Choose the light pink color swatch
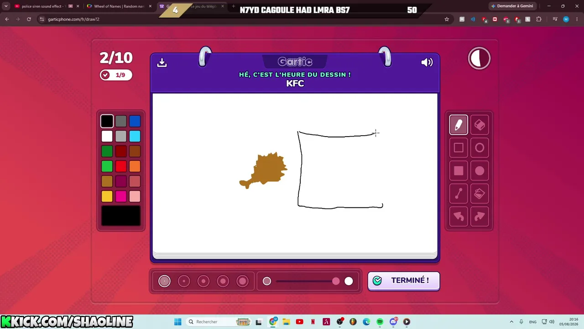 (135, 196)
